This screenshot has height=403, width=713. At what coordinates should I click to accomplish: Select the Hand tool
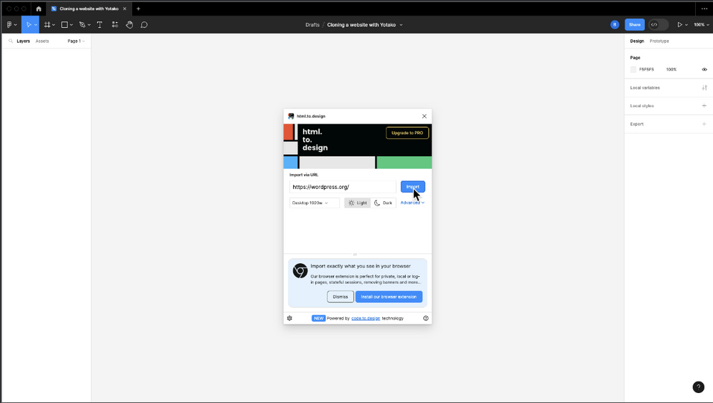coord(130,24)
